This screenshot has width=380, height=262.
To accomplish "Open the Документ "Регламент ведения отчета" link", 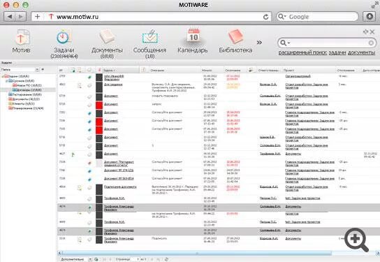I will coord(119,163).
